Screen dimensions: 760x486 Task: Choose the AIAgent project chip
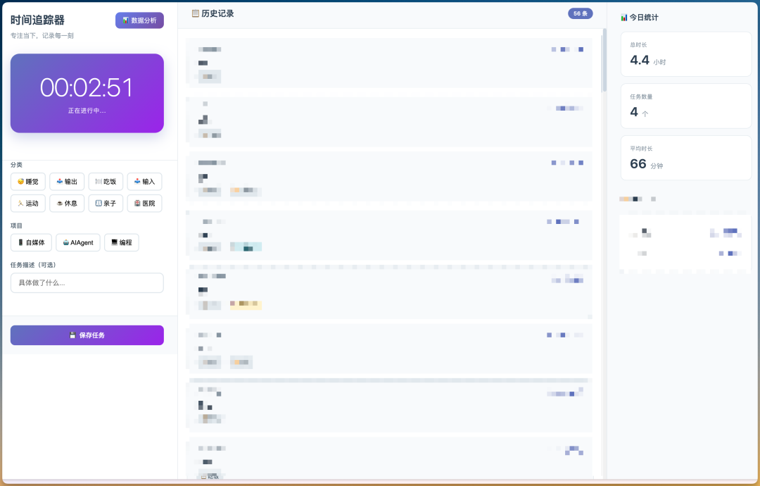[78, 242]
